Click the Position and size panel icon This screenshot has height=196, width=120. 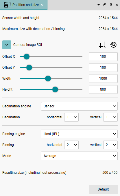click(7, 5)
